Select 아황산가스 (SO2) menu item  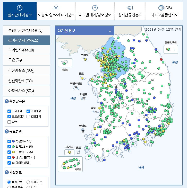pyautogui.click(x=27, y=91)
